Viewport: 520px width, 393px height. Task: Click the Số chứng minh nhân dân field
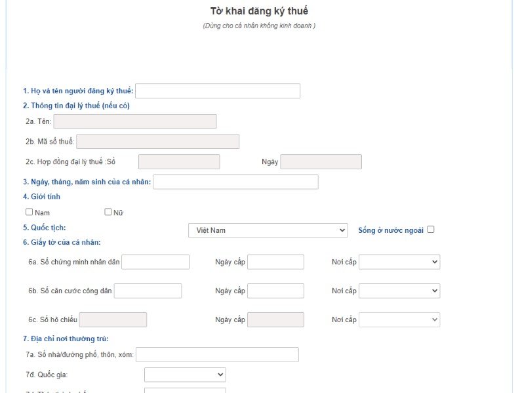pos(155,262)
